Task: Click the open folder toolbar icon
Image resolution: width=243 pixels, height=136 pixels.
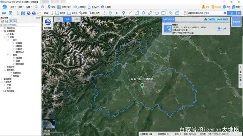Action: (x=4, y=13)
